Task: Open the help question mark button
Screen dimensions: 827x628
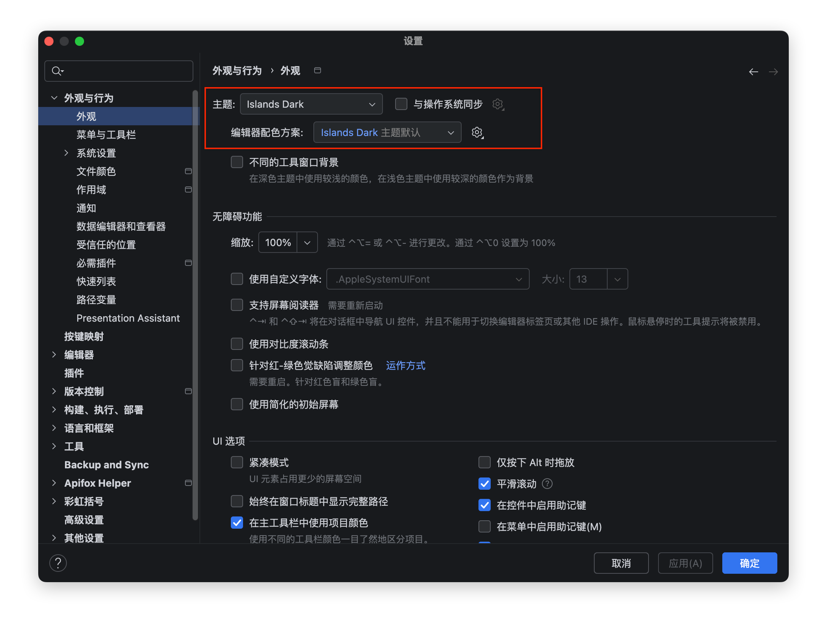Action: [x=58, y=563]
